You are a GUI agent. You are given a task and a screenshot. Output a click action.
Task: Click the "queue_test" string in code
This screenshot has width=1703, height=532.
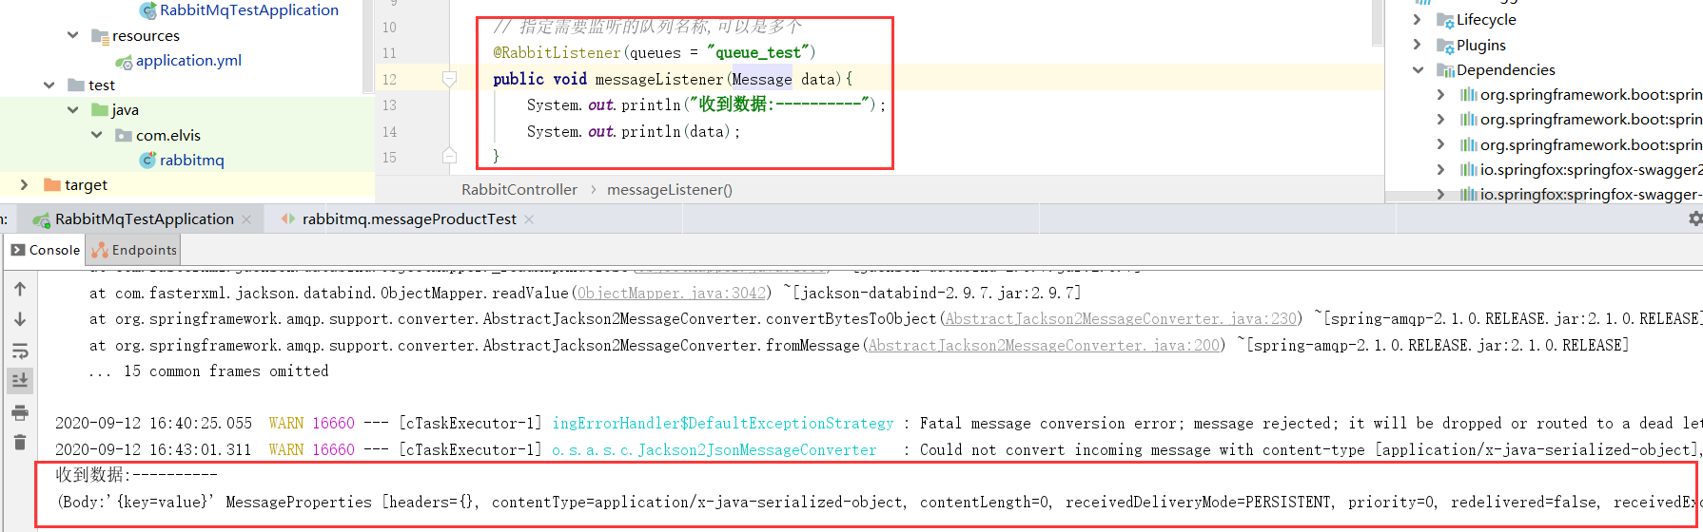click(x=757, y=52)
